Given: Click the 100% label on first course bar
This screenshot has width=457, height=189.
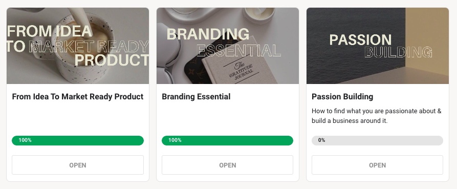Looking at the screenshot, I should [x=25, y=140].
